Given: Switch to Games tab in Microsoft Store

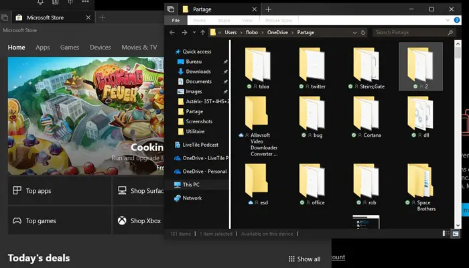Looking at the screenshot, I should tap(69, 48).
